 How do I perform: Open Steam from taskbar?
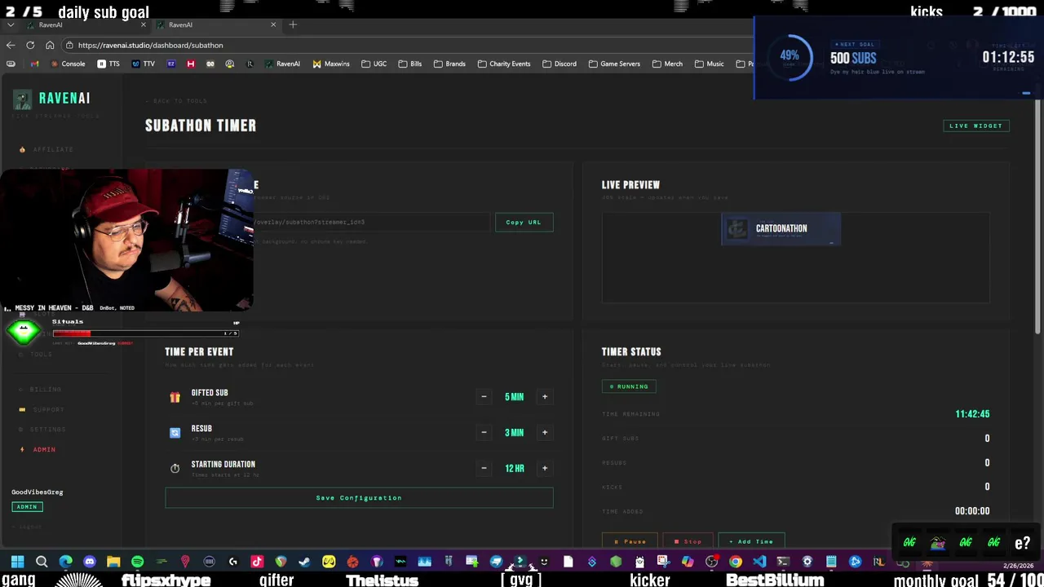[305, 562]
